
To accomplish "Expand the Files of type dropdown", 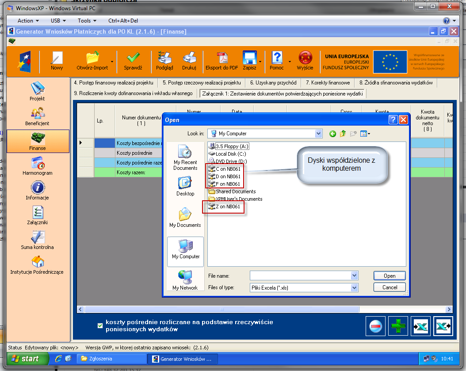I will (354, 287).
